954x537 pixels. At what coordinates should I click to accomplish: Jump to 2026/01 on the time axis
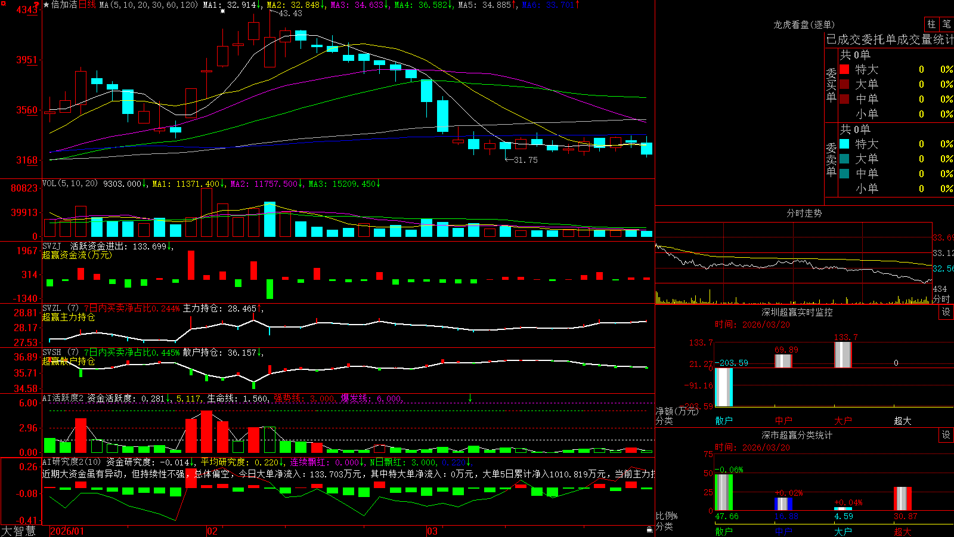pyautogui.click(x=67, y=531)
